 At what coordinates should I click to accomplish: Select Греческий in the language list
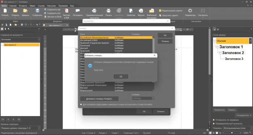[116, 46]
